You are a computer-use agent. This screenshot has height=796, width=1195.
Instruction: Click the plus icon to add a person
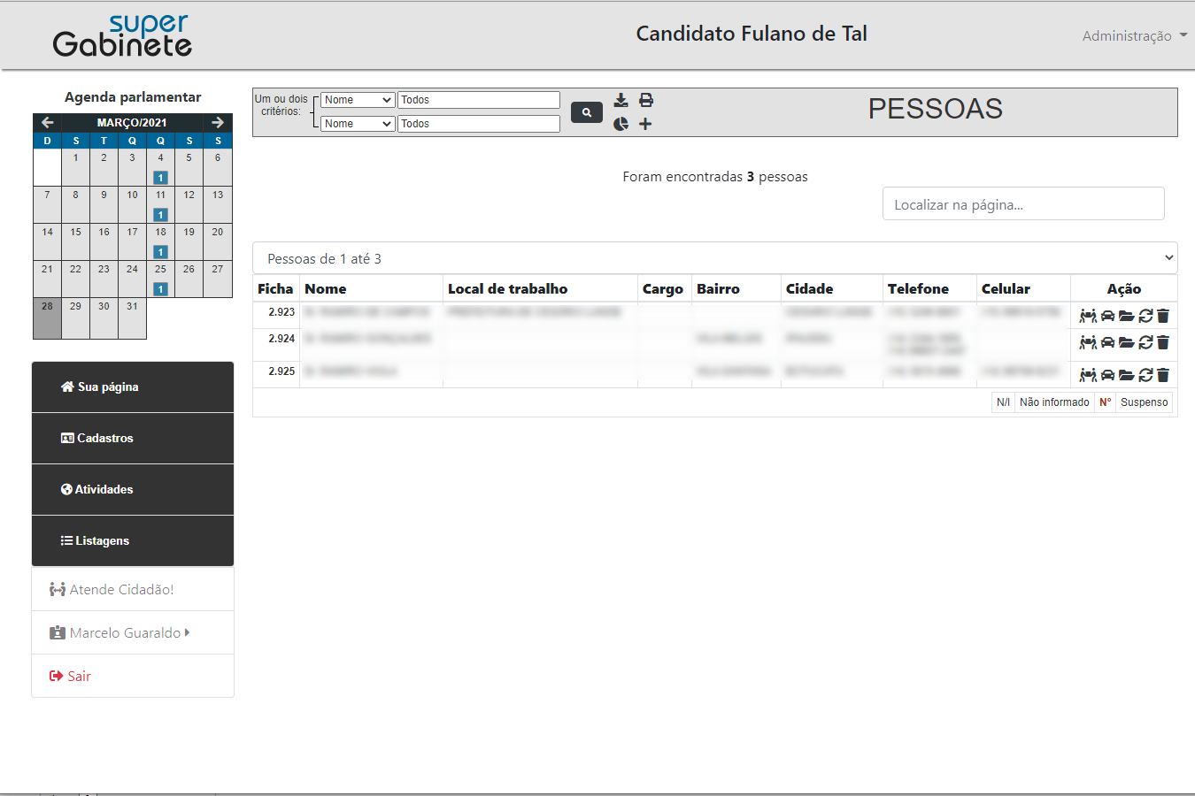[645, 124]
